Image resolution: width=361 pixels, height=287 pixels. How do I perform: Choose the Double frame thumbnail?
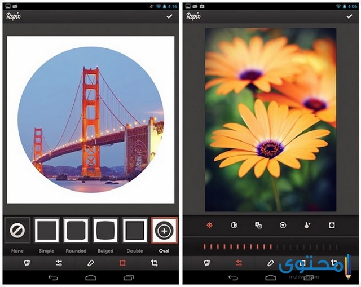[135, 230]
